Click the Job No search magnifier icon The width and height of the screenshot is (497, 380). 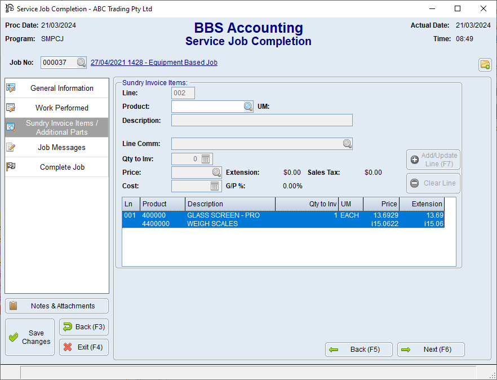81,63
